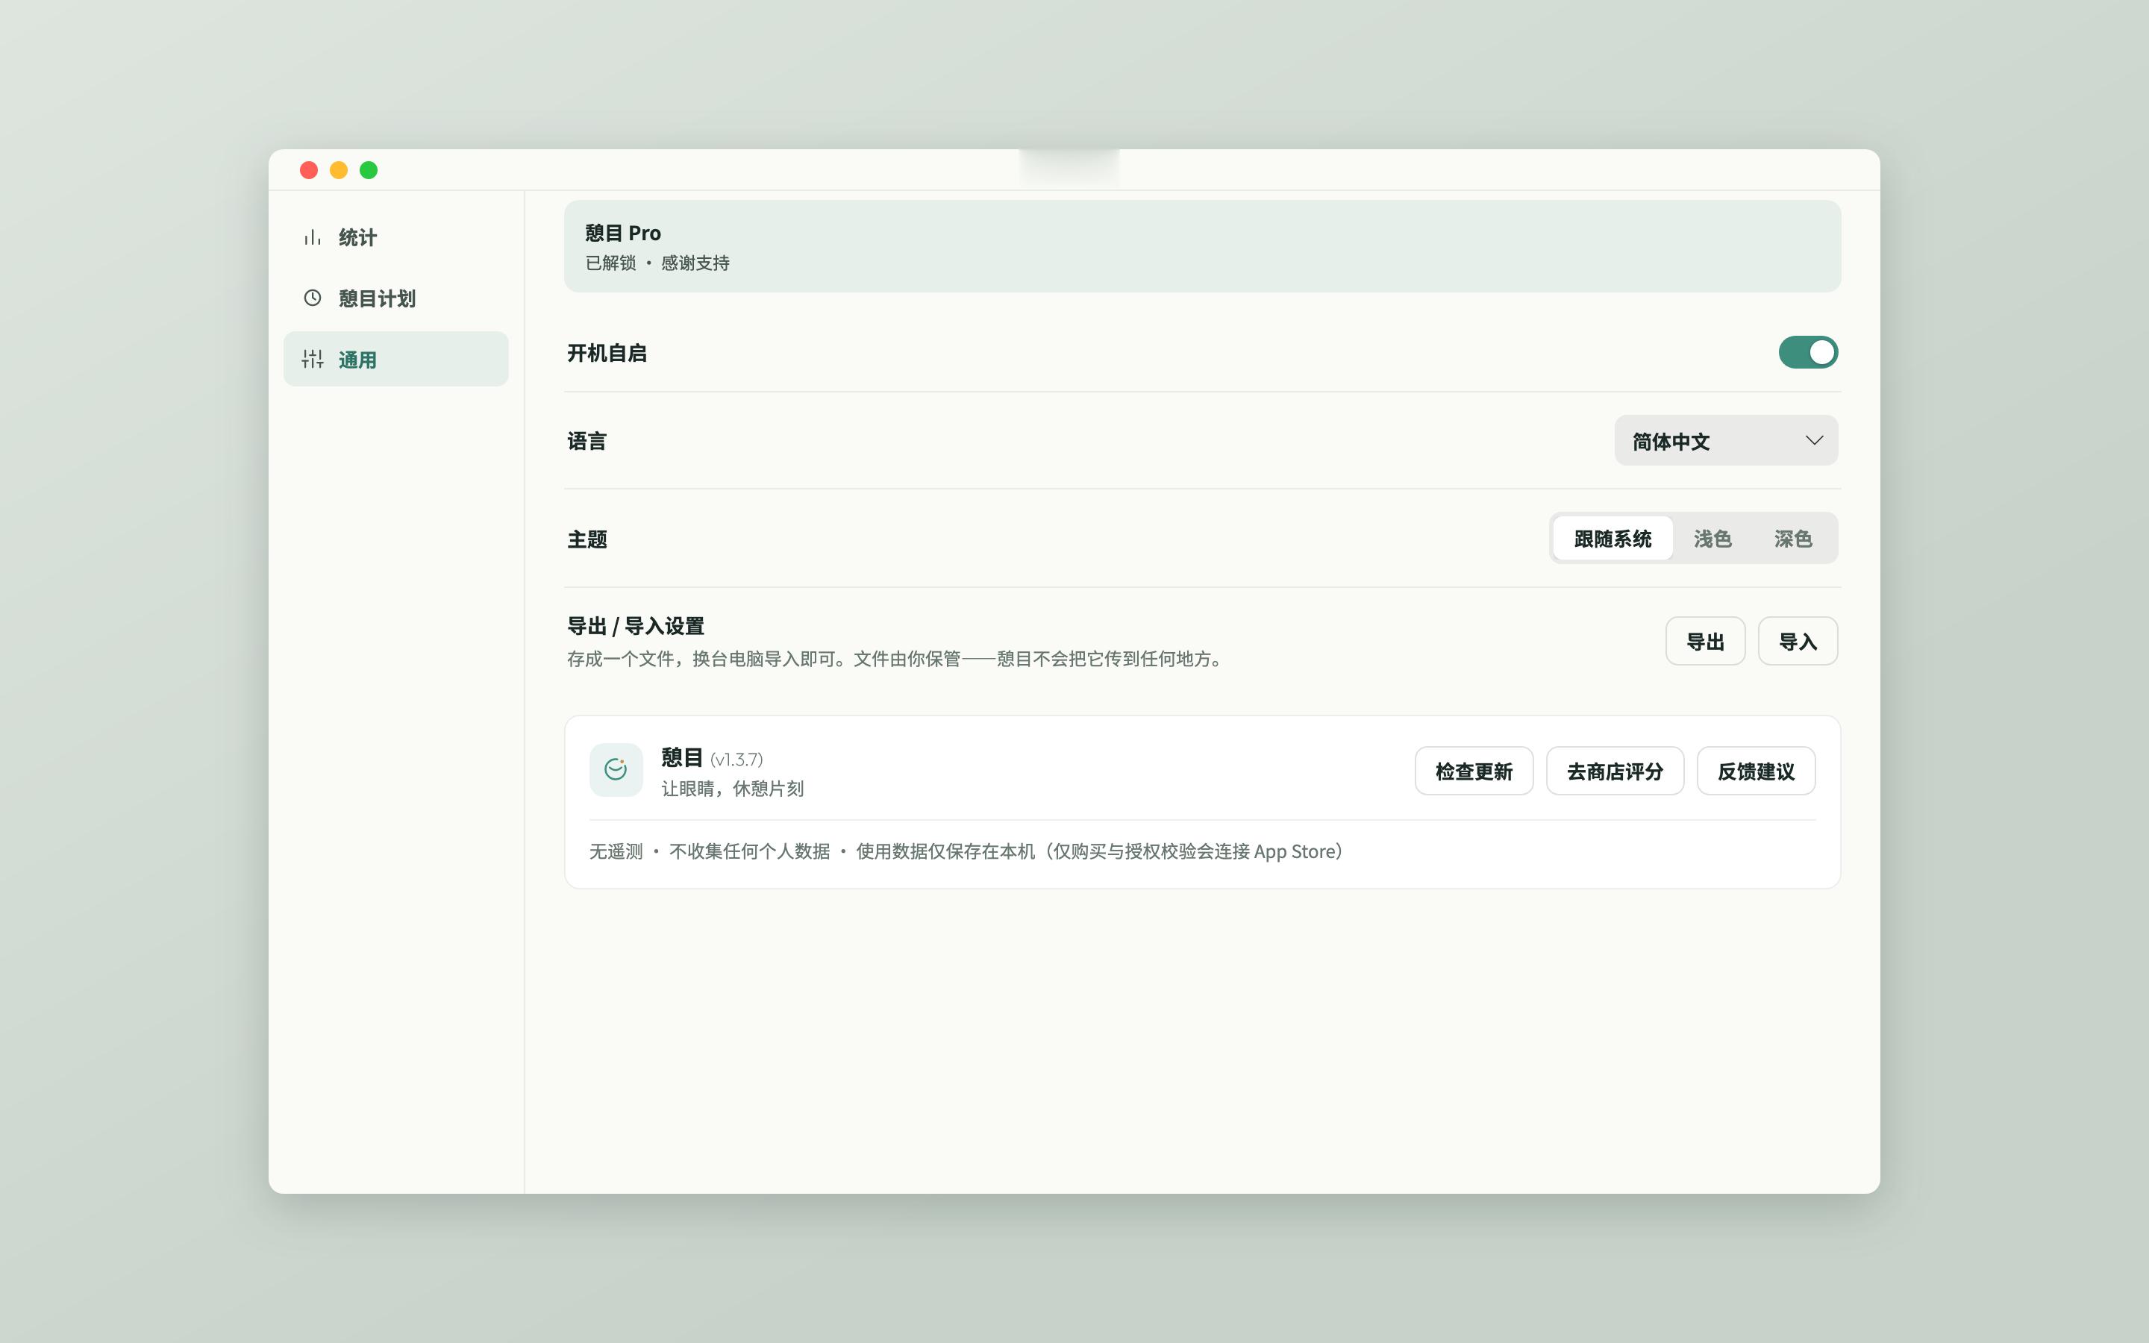Click the (v1.3.7) version label
2149x1343 pixels.
[736, 760]
